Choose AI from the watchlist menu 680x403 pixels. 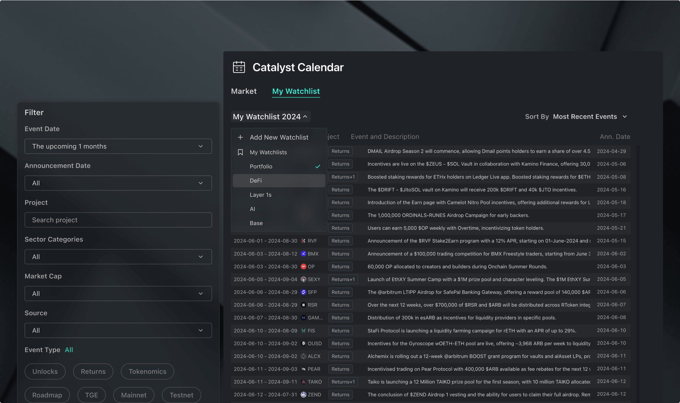tap(279, 209)
